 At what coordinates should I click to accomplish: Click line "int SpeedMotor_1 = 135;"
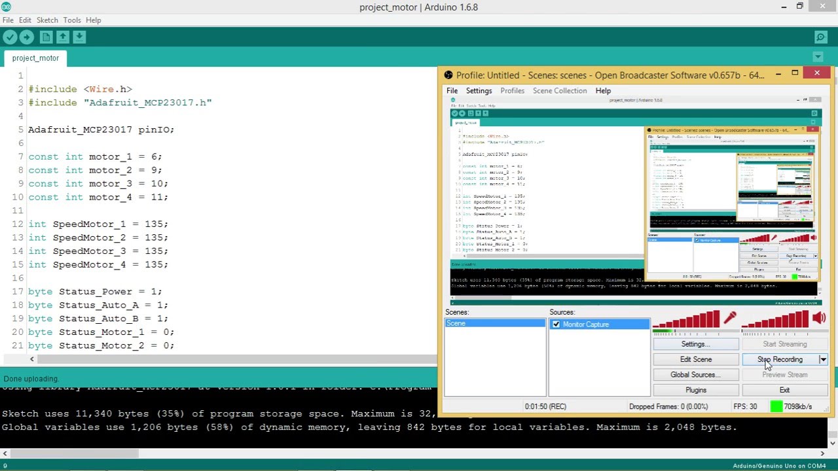(98, 224)
